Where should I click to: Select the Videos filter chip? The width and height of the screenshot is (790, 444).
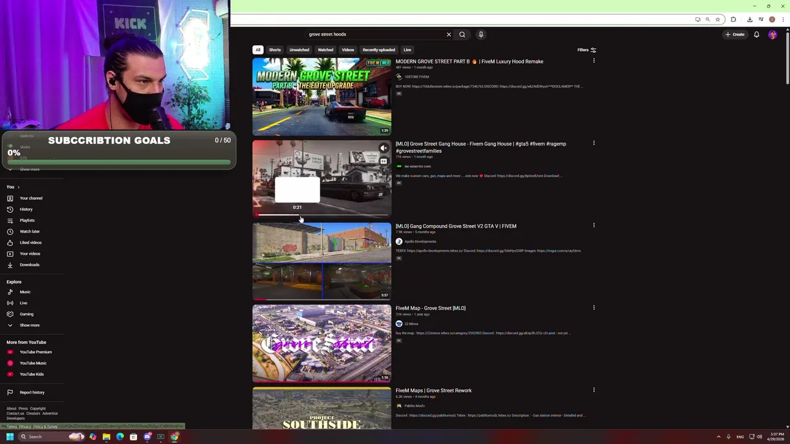[348, 50]
